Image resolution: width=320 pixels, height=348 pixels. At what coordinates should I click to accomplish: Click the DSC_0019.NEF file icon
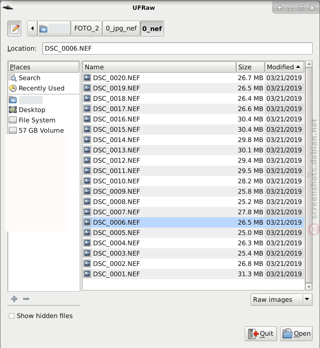tap(87, 88)
